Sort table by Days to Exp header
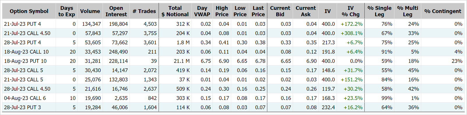This screenshot has height=115, width=467. 66,11
